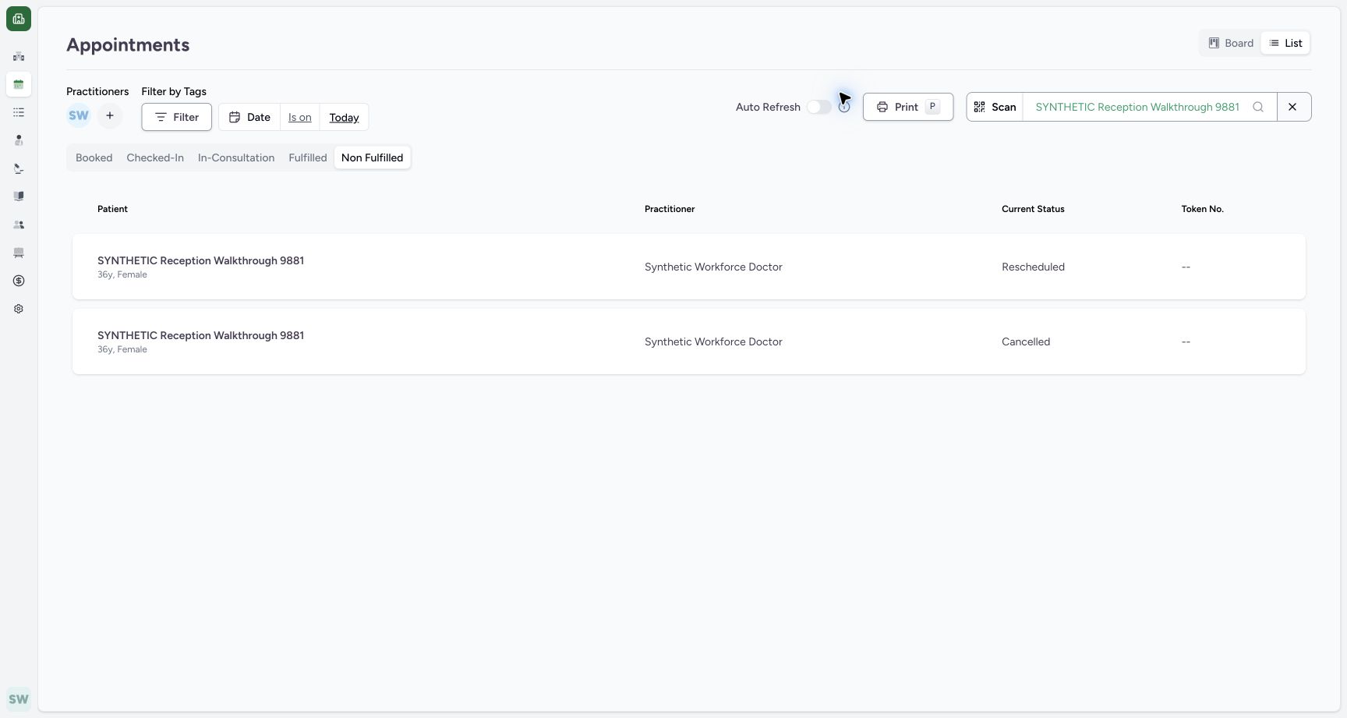Screen dimensions: 1347x718
Task: Open the users group sidebar icon
Action: tap(19, 225)
